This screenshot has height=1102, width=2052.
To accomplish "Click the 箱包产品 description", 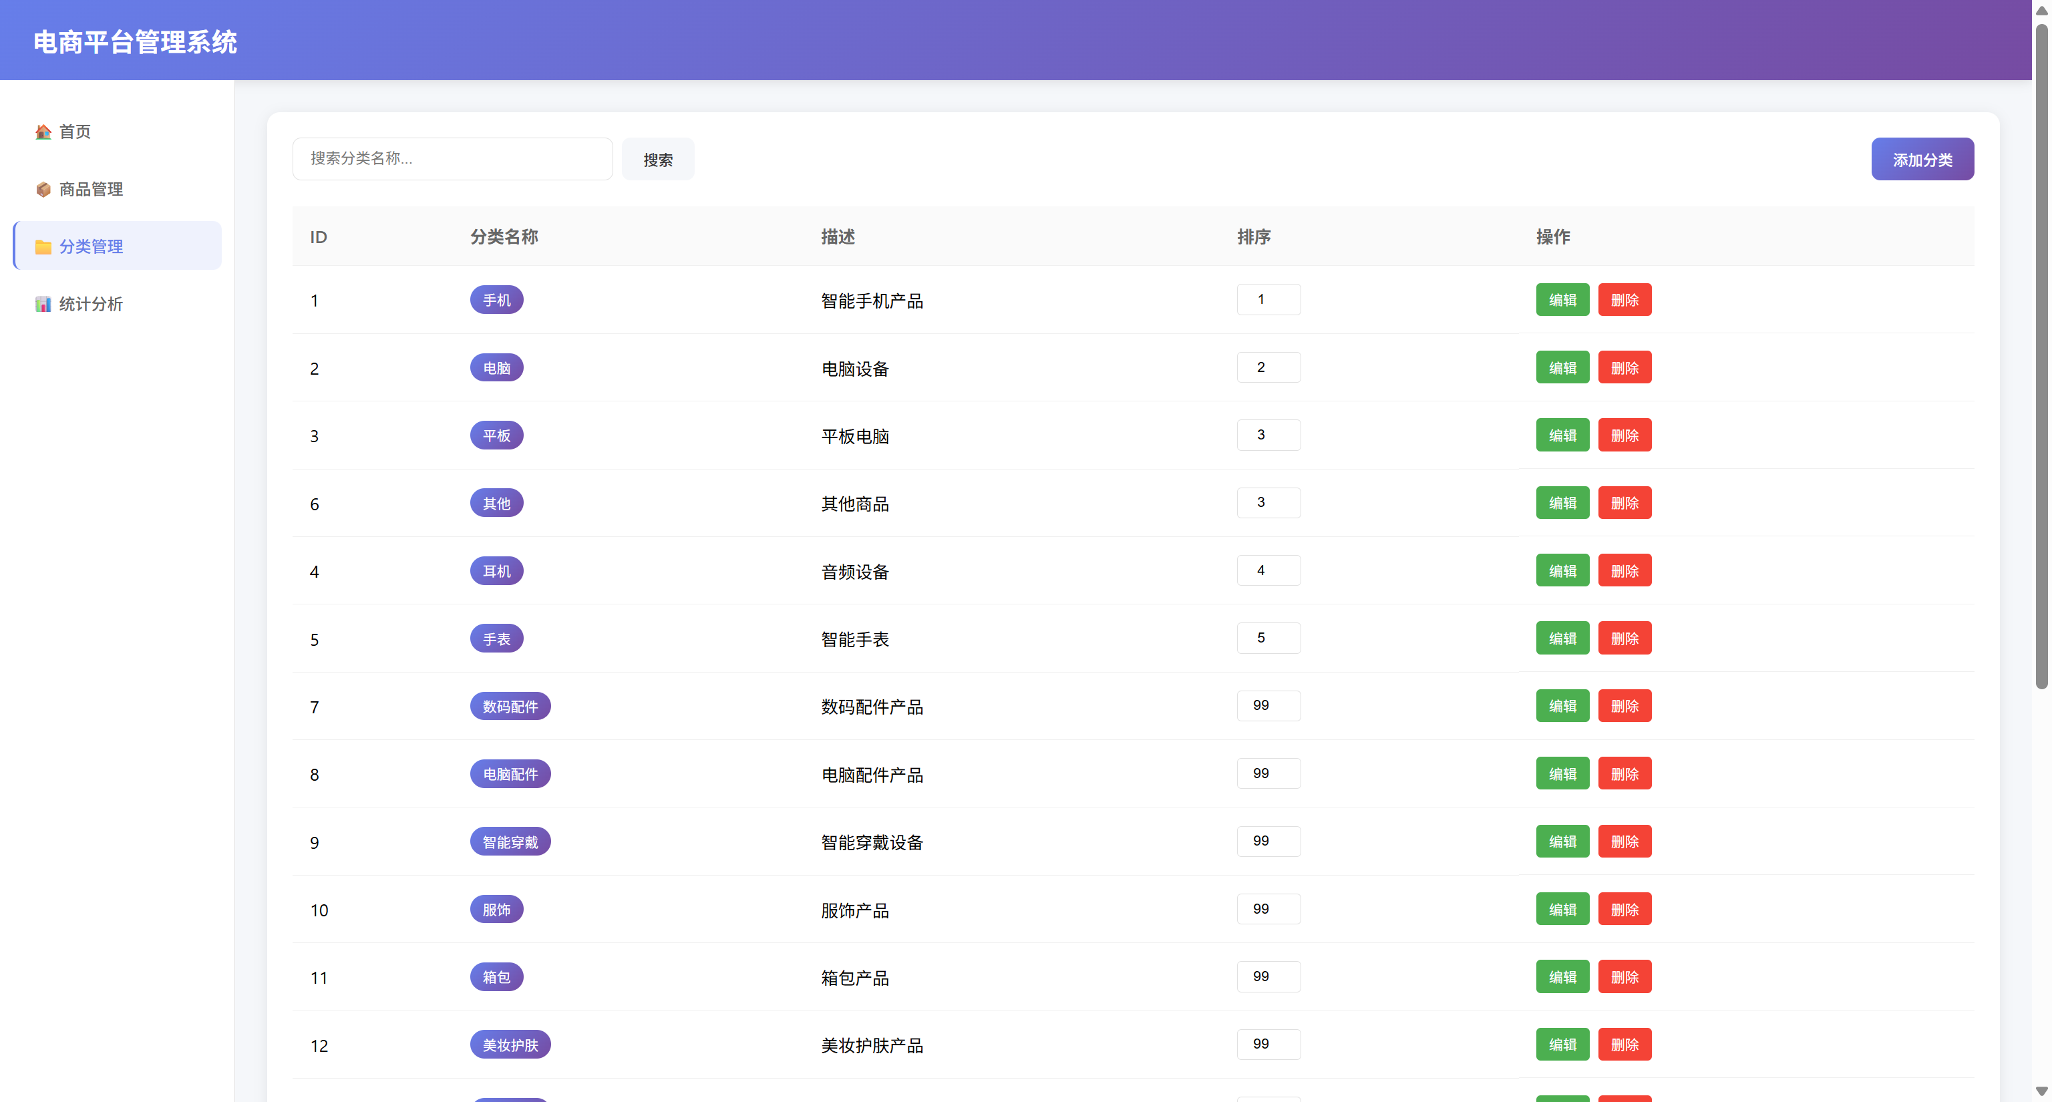I will pyautogui.click(x=855, y=978).
